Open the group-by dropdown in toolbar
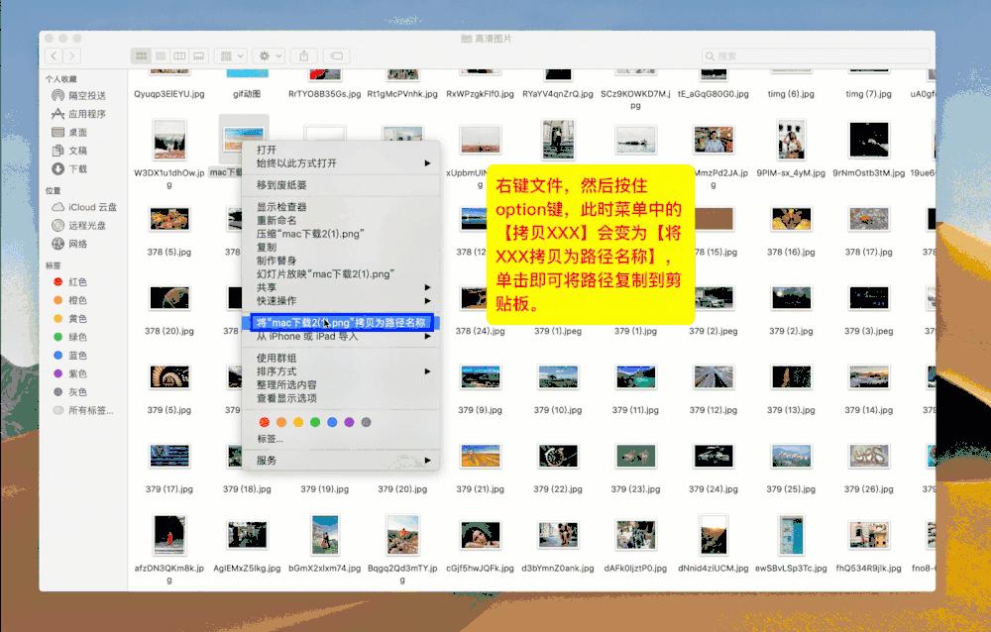This screenshot has height=632, width=991. (x=231, y=55)
